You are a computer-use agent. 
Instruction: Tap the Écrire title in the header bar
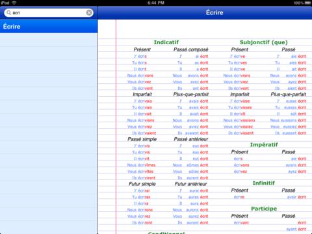point(214,12)
